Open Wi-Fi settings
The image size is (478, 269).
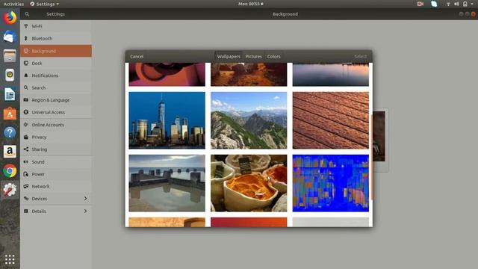click(x=56, y=26)
